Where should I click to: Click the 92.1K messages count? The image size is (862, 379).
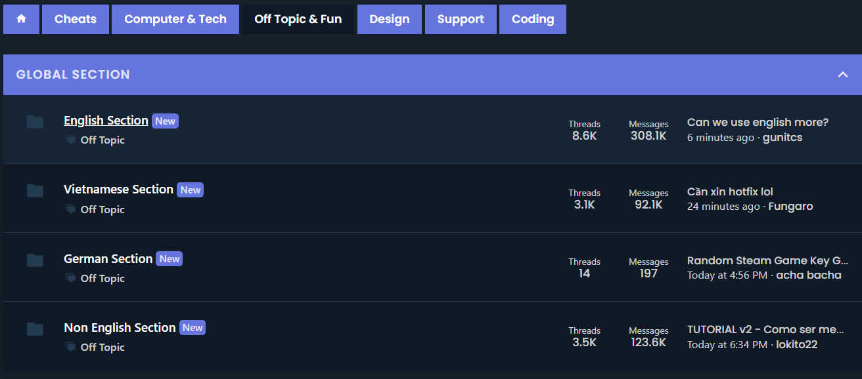coord(648,205)
